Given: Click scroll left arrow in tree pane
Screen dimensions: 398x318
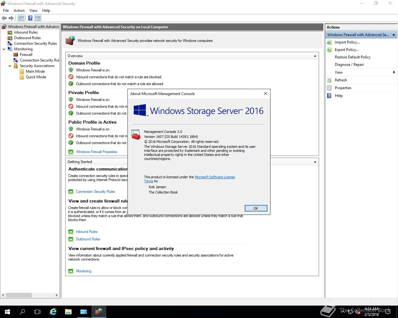Looking at the screenshot, I should click(3, 295).
